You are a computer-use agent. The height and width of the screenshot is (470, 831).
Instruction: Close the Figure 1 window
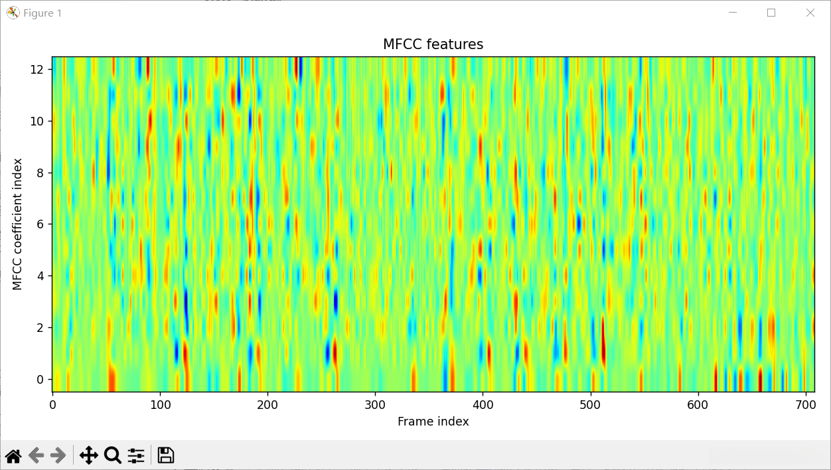[810, 13]
